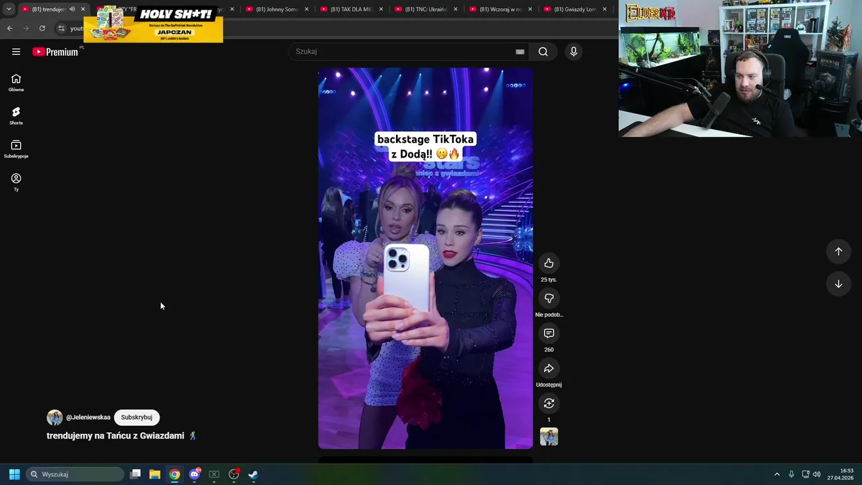Click the Windows taskbar Wyszukaj search box
The width and height of the screenshot is (862, 485).
tap(75, 474)
